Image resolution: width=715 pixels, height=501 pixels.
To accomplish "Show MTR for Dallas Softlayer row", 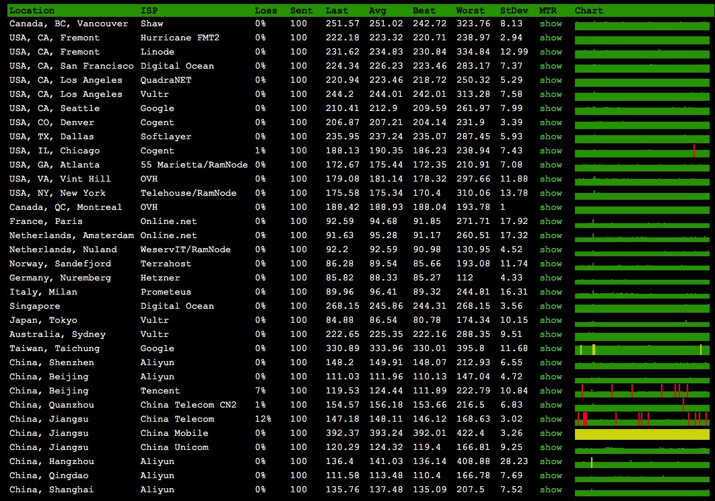I will tap(551, 137).
